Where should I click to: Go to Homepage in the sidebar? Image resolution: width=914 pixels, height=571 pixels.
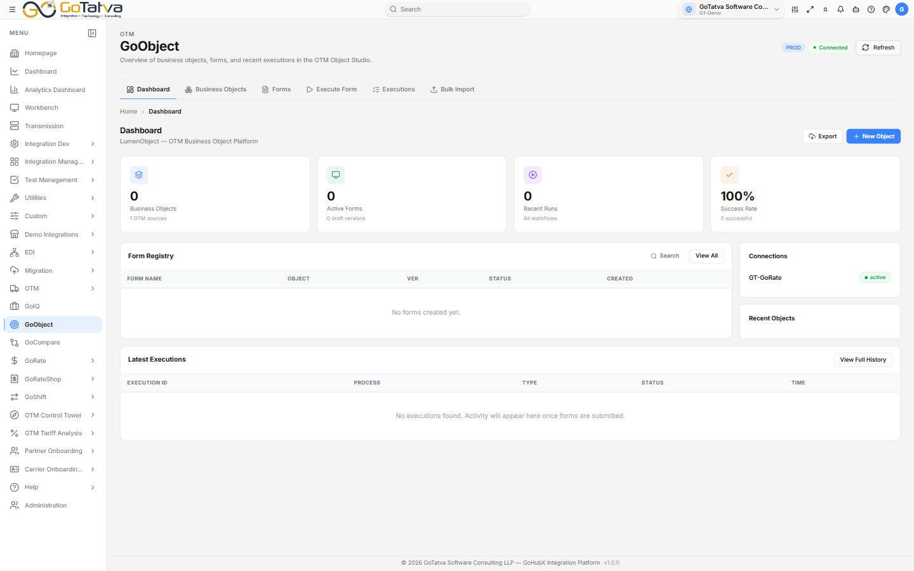point(53,53)
